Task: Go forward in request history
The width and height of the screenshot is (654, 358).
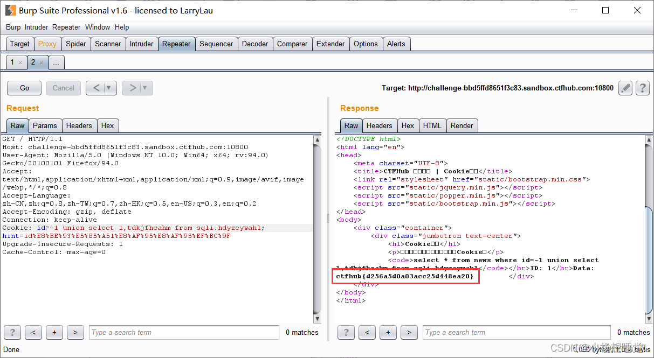Action: point(132,88)
